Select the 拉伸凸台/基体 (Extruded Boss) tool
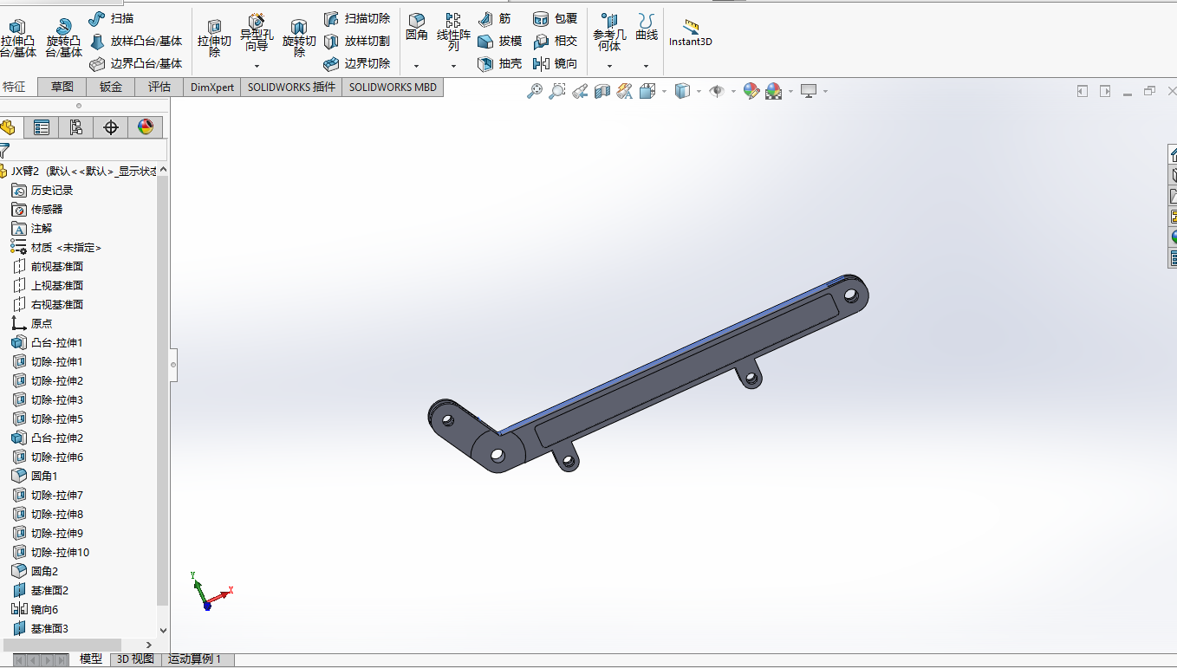This screenshot has height=668, width=1177. pos(19,35)
